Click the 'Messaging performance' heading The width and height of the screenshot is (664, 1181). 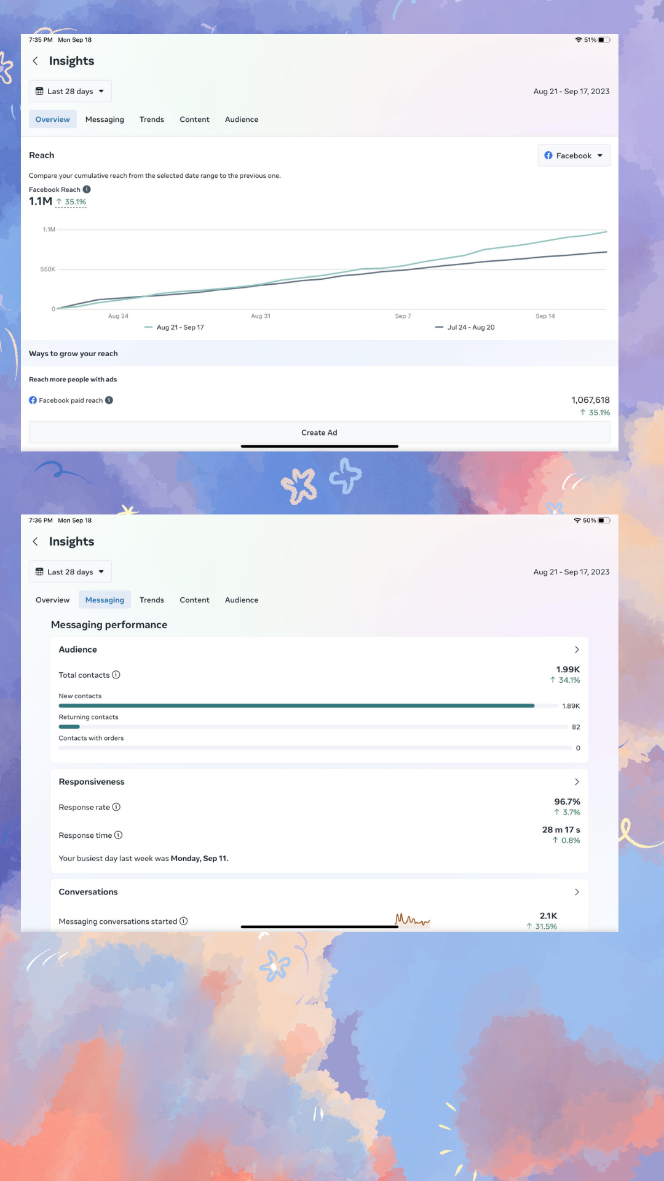click(109, 624)
